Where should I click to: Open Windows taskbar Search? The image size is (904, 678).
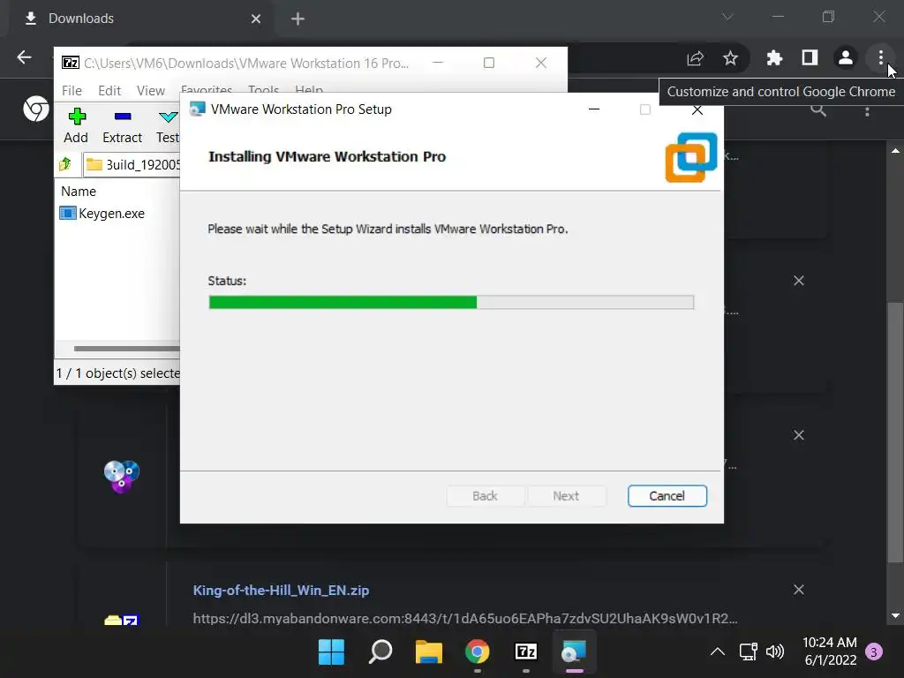coord(380,652)
